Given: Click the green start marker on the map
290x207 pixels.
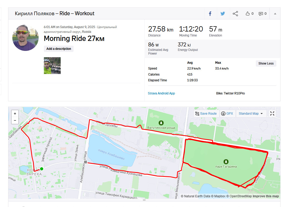Looking at the screenshot, I should click(x=42, y=169).
